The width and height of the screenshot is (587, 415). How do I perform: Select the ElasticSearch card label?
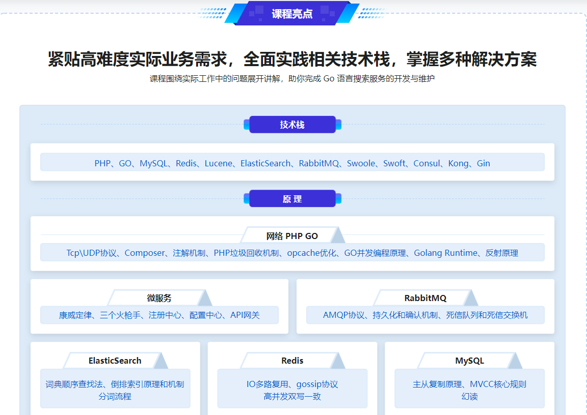[x=115, y=361]
